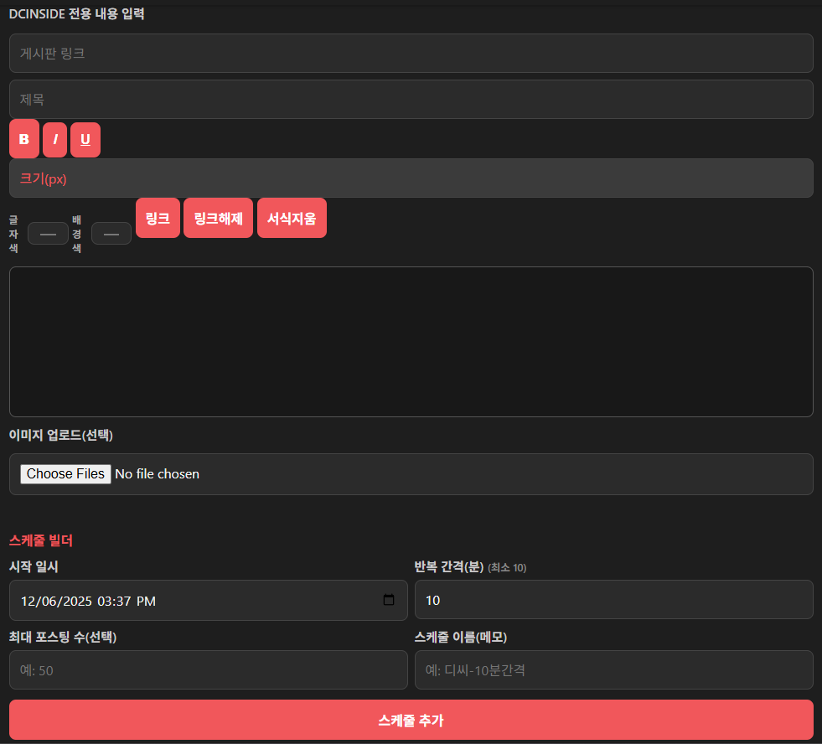The height and width of the screenshot is (744, 822).
Task: Click the 반복 간격(분) field showing 10
Action: coord(613,600)
